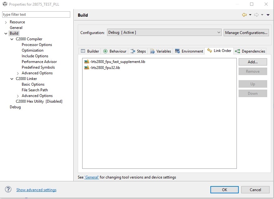274x199 pixels.
Task: Click the help question mark icon
Action: pos(8,189)
